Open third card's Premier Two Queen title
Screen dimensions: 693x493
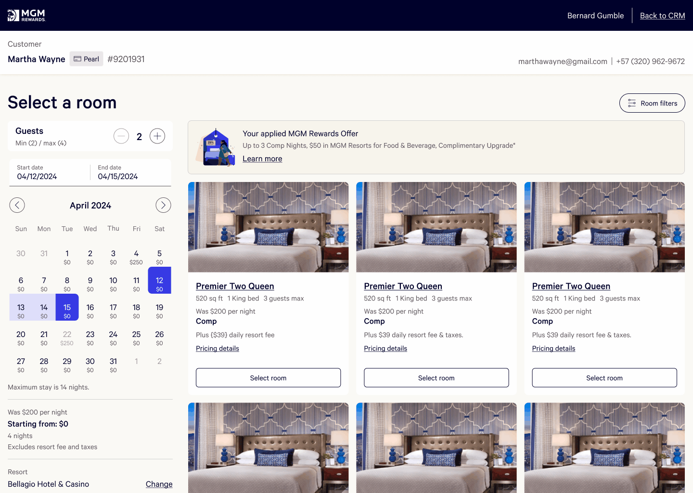tap(571, 286)
